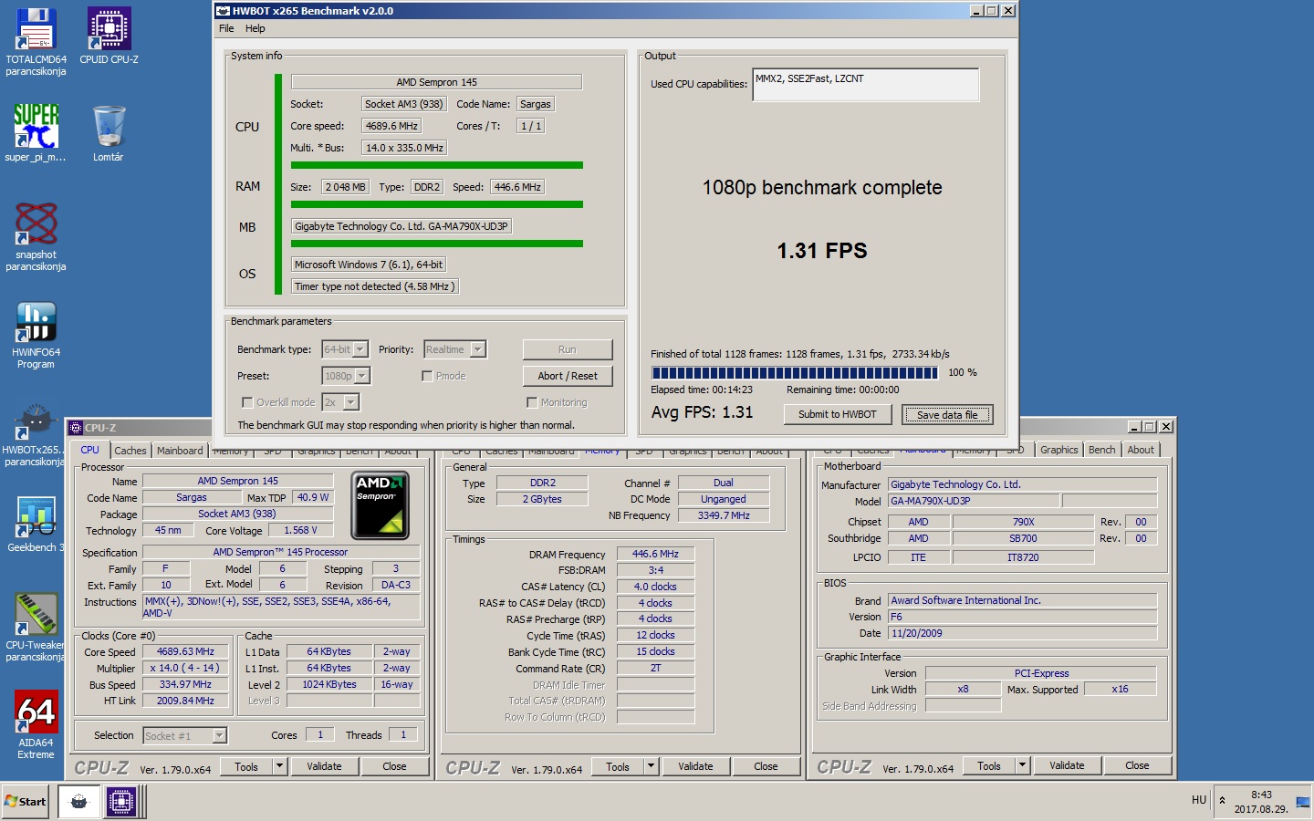Click Close in middle CPU-Z window
Screen dimensions: 1314x821
(766, 766)
